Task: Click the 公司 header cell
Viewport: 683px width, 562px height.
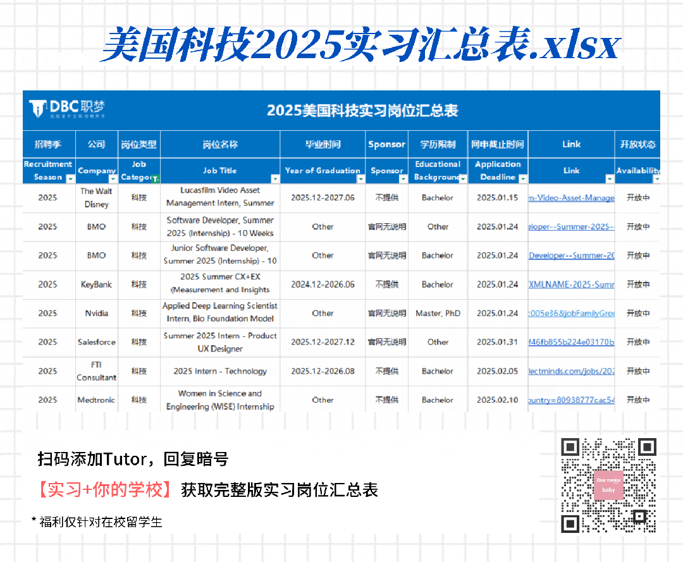Action: [96, 144]
